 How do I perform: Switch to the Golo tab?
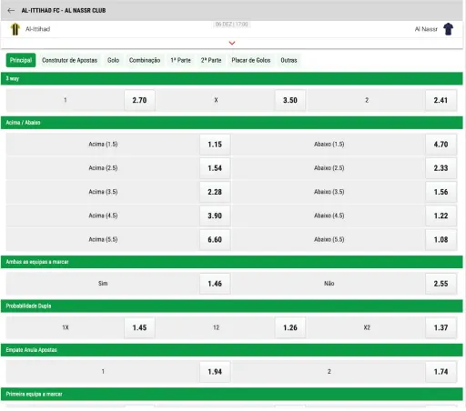(113, 60)
